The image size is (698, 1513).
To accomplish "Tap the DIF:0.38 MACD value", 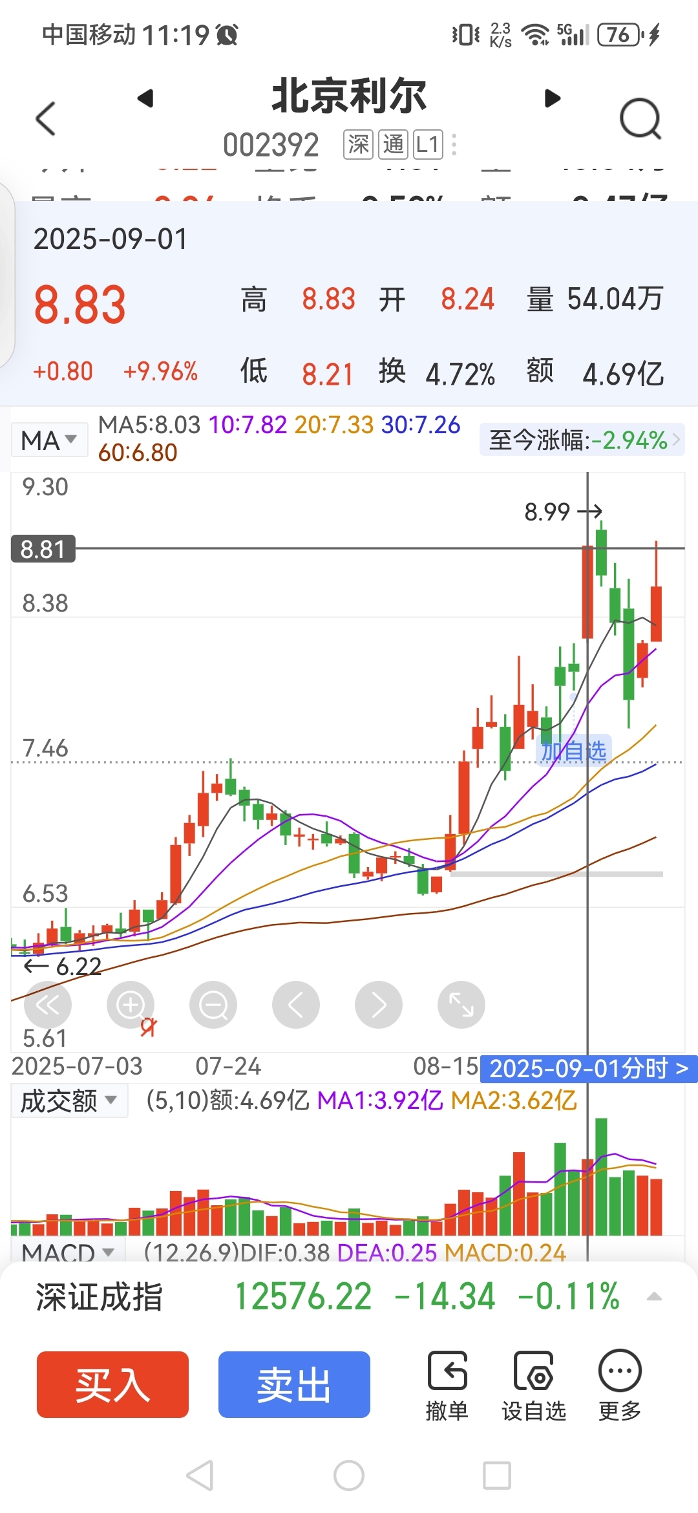I will [284, 1252].
